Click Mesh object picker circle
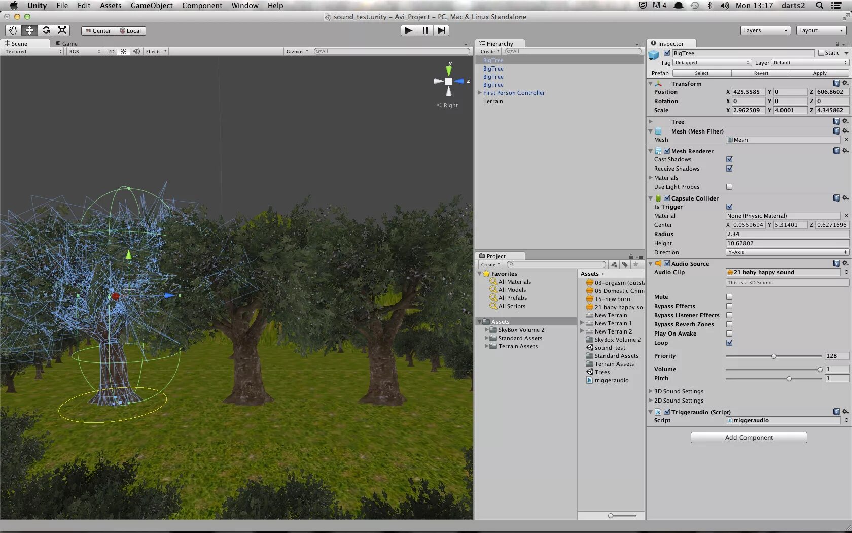 846,140
